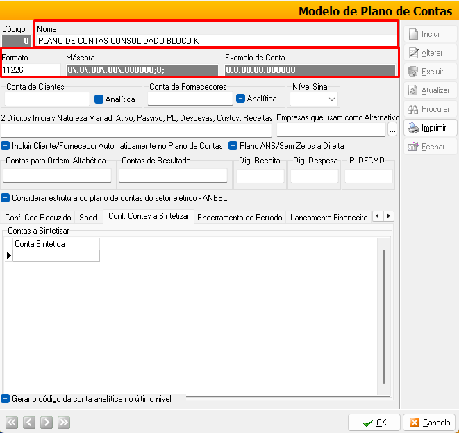
Task: Click the Dig. Despesa field
Action: [315, 176]
